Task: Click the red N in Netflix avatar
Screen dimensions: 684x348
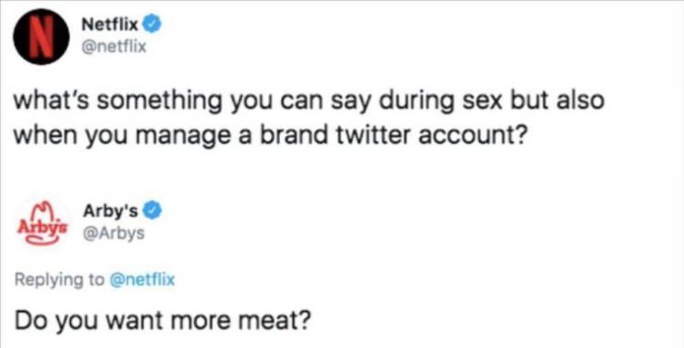Action: pos(41,37)
